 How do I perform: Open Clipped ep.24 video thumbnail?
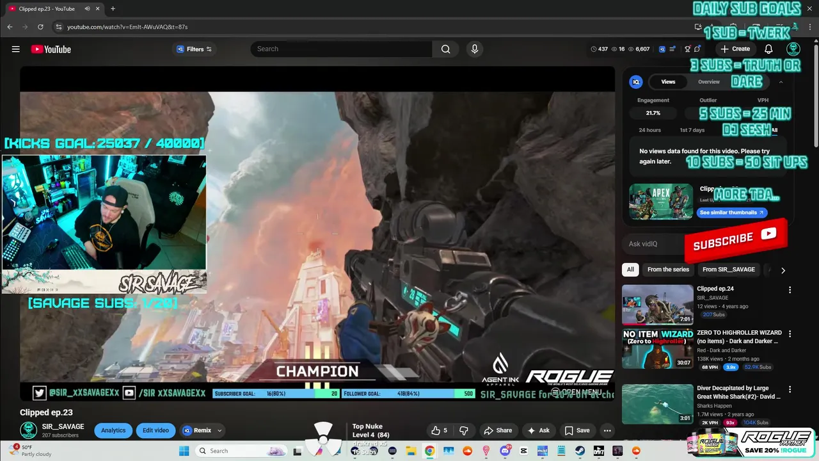657,305
